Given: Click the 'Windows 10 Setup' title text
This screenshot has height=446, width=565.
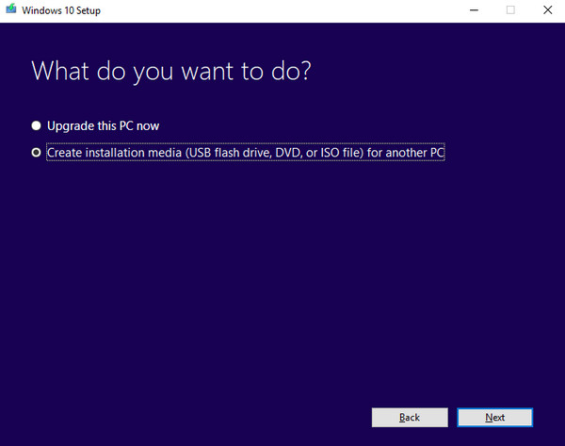Looking at the screenshot, I should [61, 10].
